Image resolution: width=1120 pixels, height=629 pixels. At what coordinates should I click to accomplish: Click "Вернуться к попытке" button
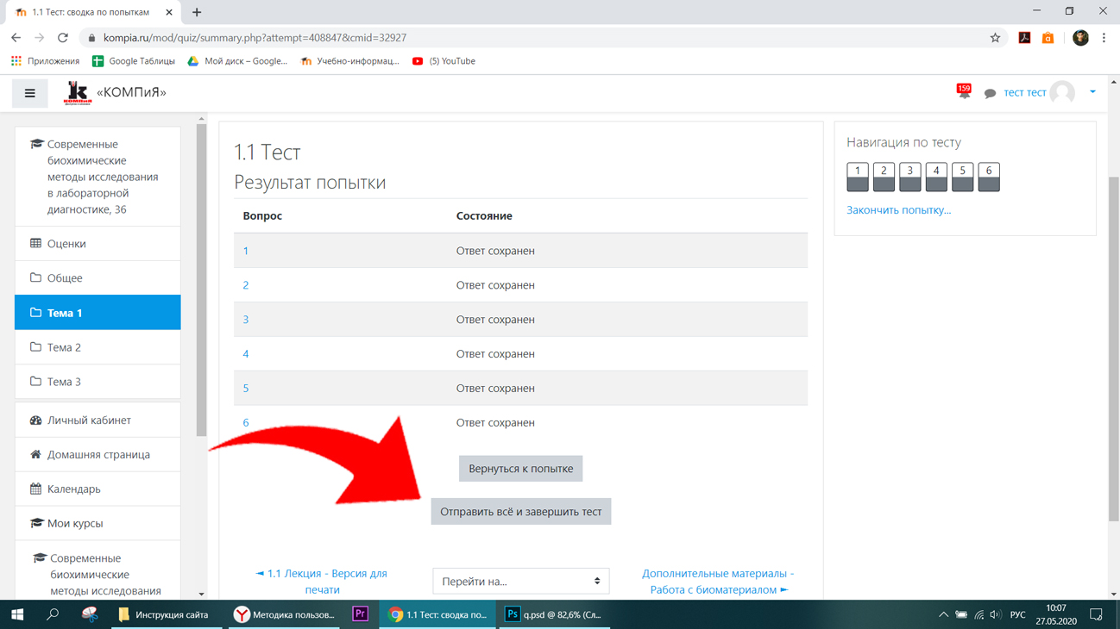point(521,469)
